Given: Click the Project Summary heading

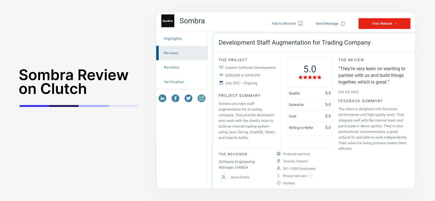Looking at the screenshot, I should pos(240,96).
